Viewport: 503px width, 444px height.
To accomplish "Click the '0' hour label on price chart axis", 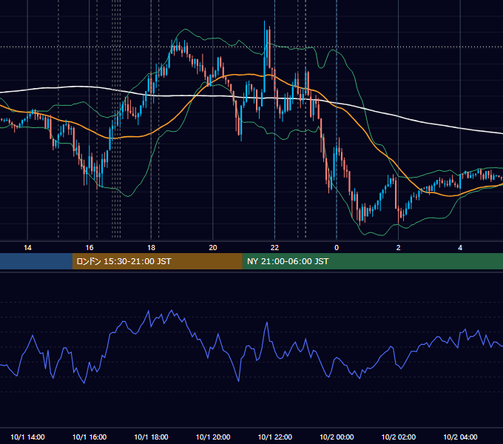I will pos(337,248).
